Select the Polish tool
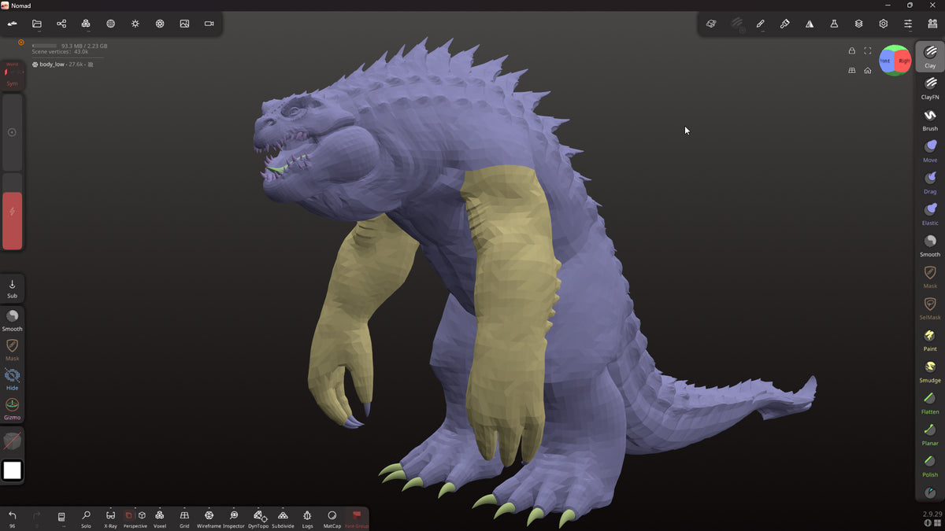945x531 pixels. pyautogui.click(x=930, y=466)
